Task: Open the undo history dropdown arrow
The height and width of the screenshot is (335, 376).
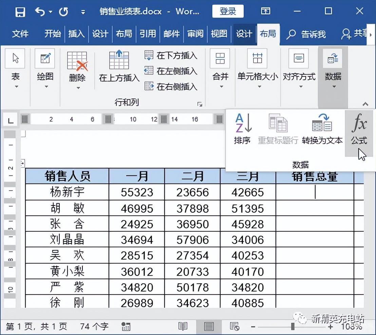Action: click(51, 12)
